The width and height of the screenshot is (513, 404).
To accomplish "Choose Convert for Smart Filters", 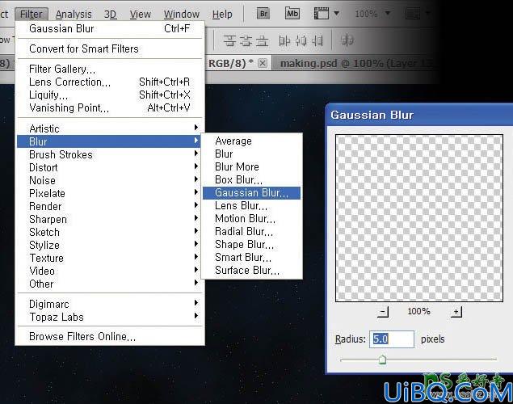I will (x=110, y=48).
